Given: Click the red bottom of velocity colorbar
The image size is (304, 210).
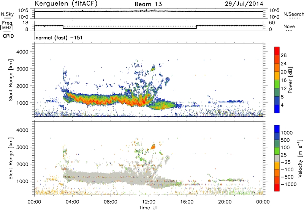Looking at the screenshot, I should click(277, 188).
